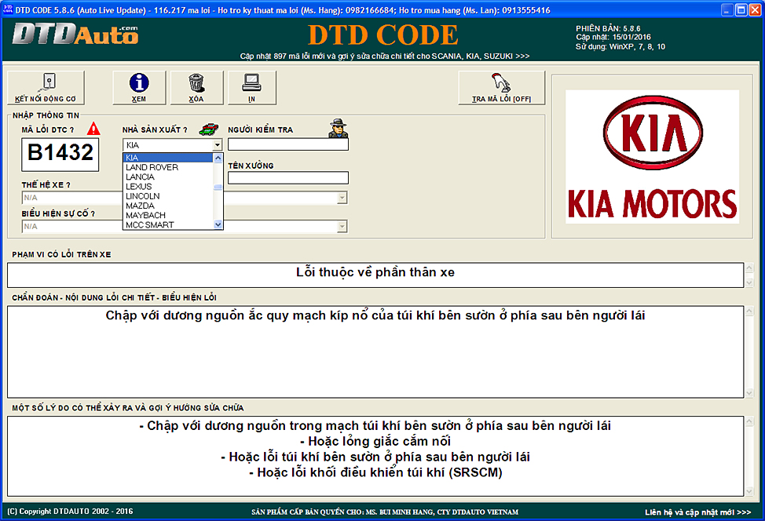Collapse the manufacturer KIA combo box arrow
765x521 pixels.
click(x=217, y=145)
